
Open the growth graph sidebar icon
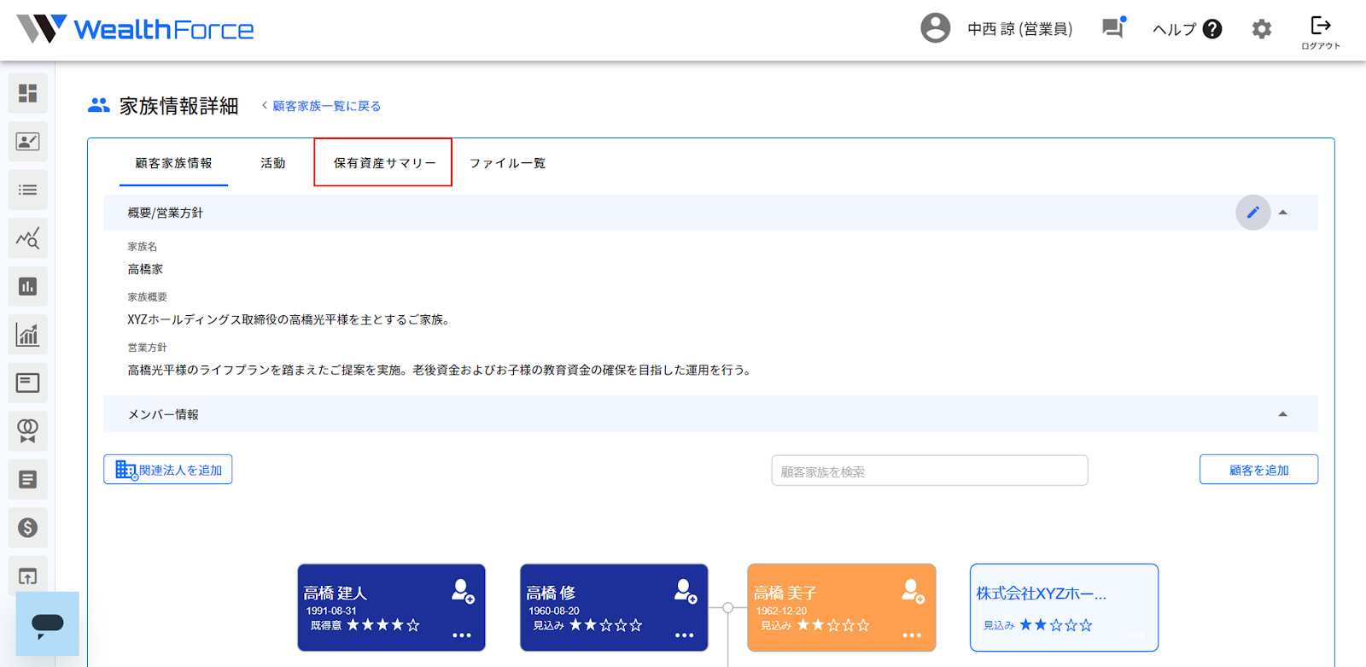coord(27,335)
